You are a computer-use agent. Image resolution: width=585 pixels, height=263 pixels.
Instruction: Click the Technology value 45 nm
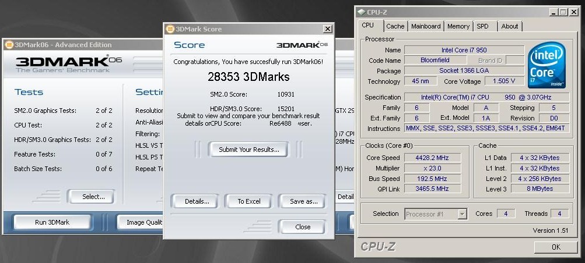click(x=421, y=81)
